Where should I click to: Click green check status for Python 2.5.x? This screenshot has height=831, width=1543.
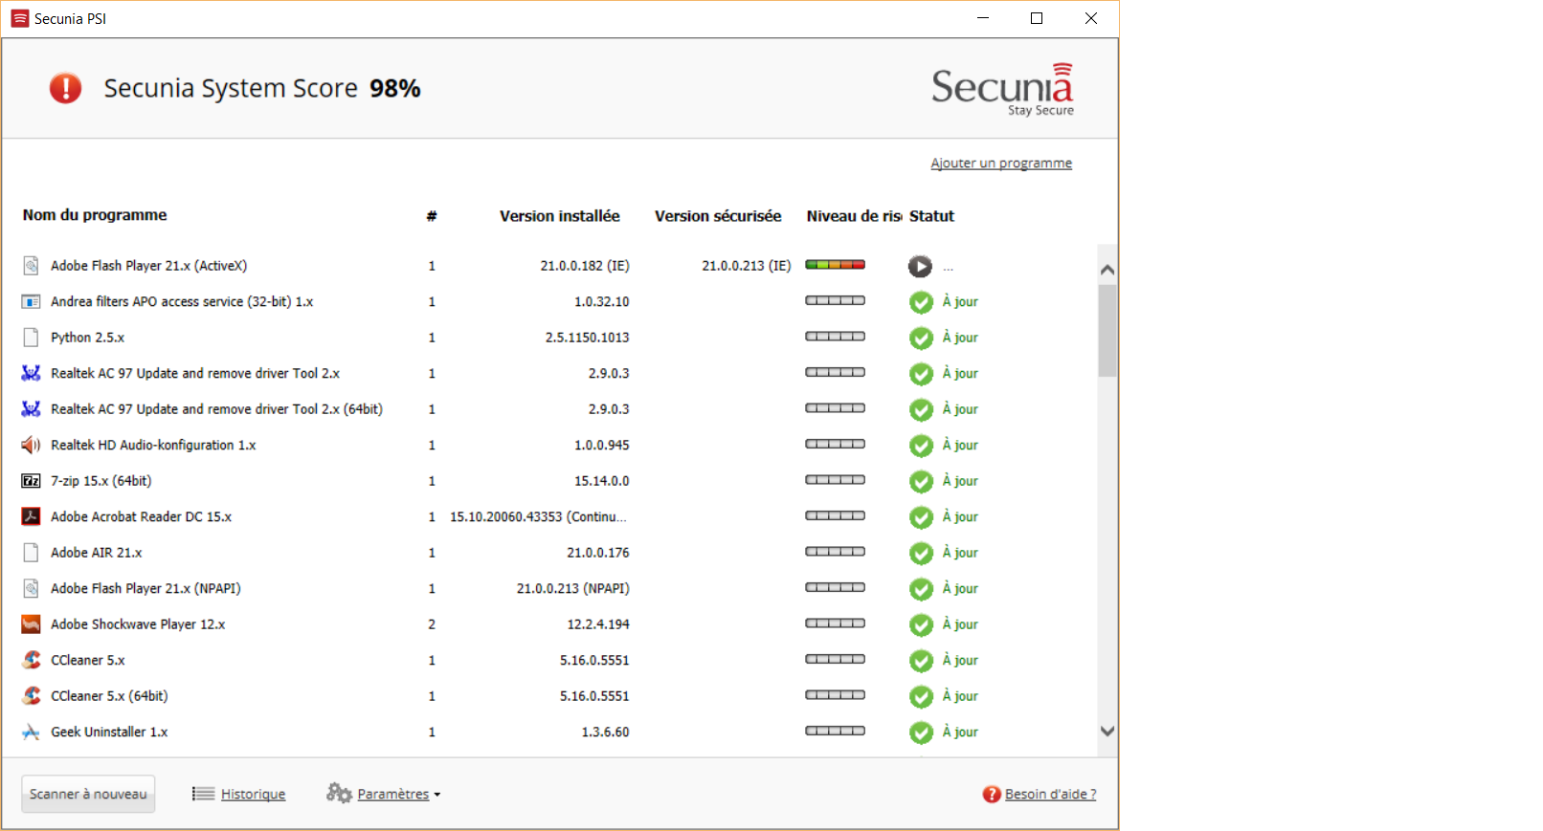pyautogui.click(x=921, y=339)
